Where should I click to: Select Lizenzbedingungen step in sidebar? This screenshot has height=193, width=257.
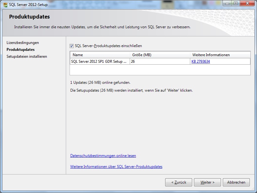(x=23, y=43)
